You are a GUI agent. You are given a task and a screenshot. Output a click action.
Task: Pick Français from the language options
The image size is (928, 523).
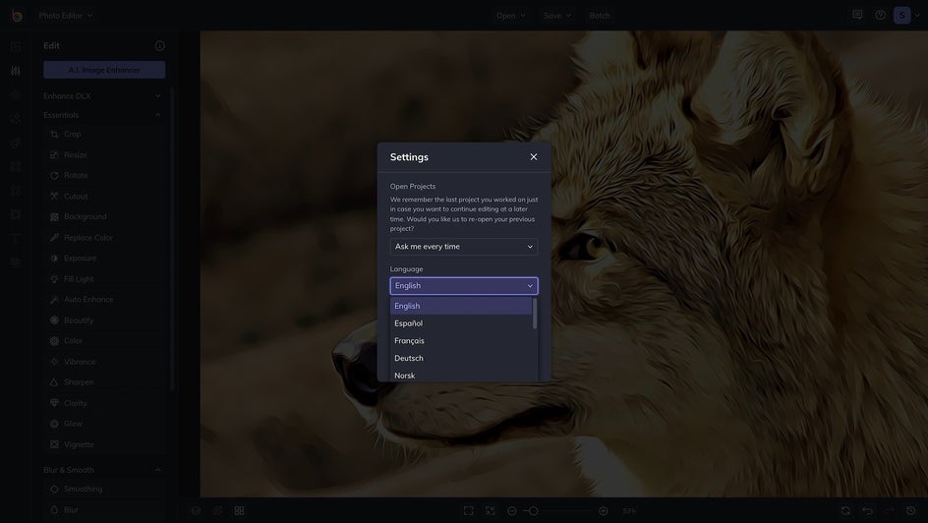tap(460, 341)
